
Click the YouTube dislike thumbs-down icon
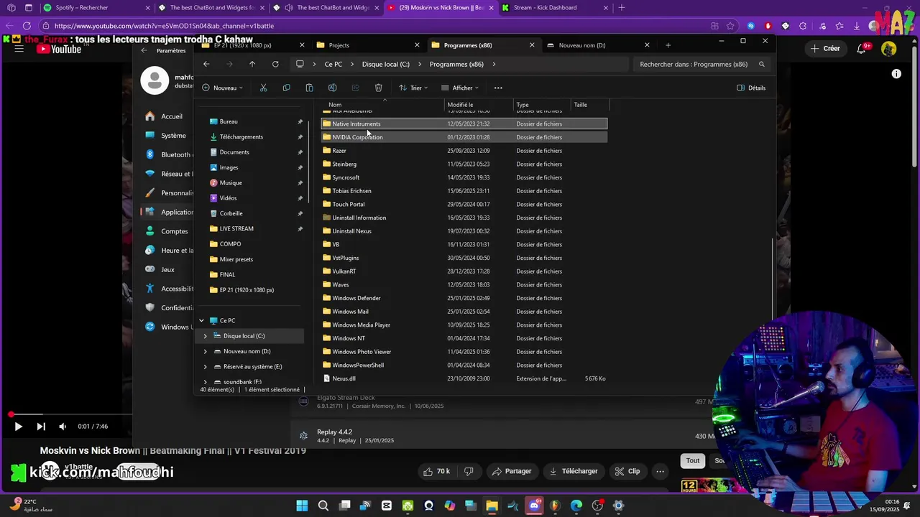point(469,471)
